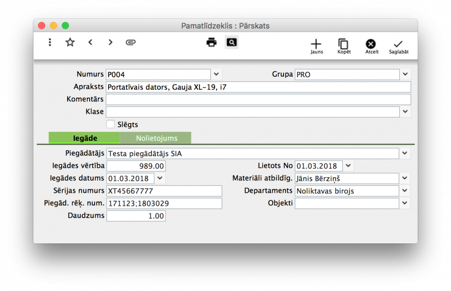Save the record with Saglabāt

pos(399,46)
